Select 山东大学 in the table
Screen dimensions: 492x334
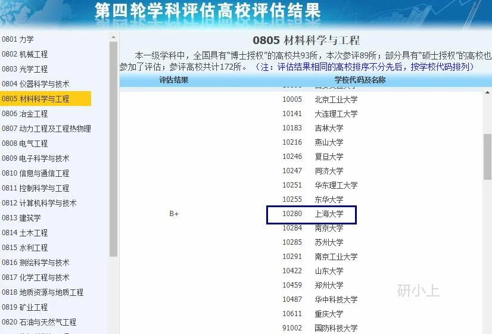[329, 271]
